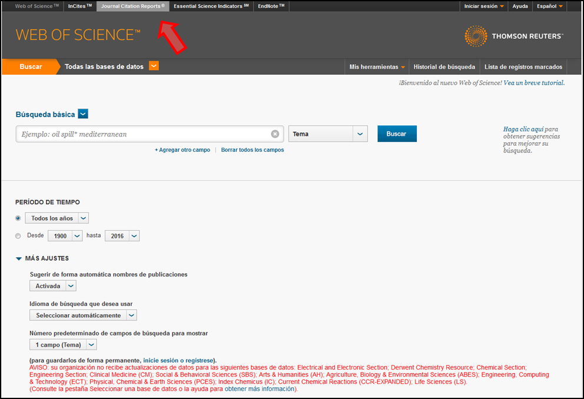Open the 'Tema' search field dropdown
Viewport: 584px width, 399px height.
click(328, 134)
